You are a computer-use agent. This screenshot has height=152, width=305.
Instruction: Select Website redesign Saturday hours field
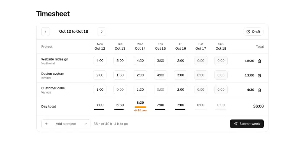[201, 61]
